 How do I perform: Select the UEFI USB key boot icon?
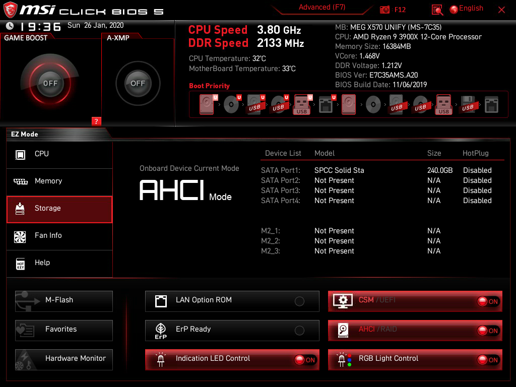(303, 104)
